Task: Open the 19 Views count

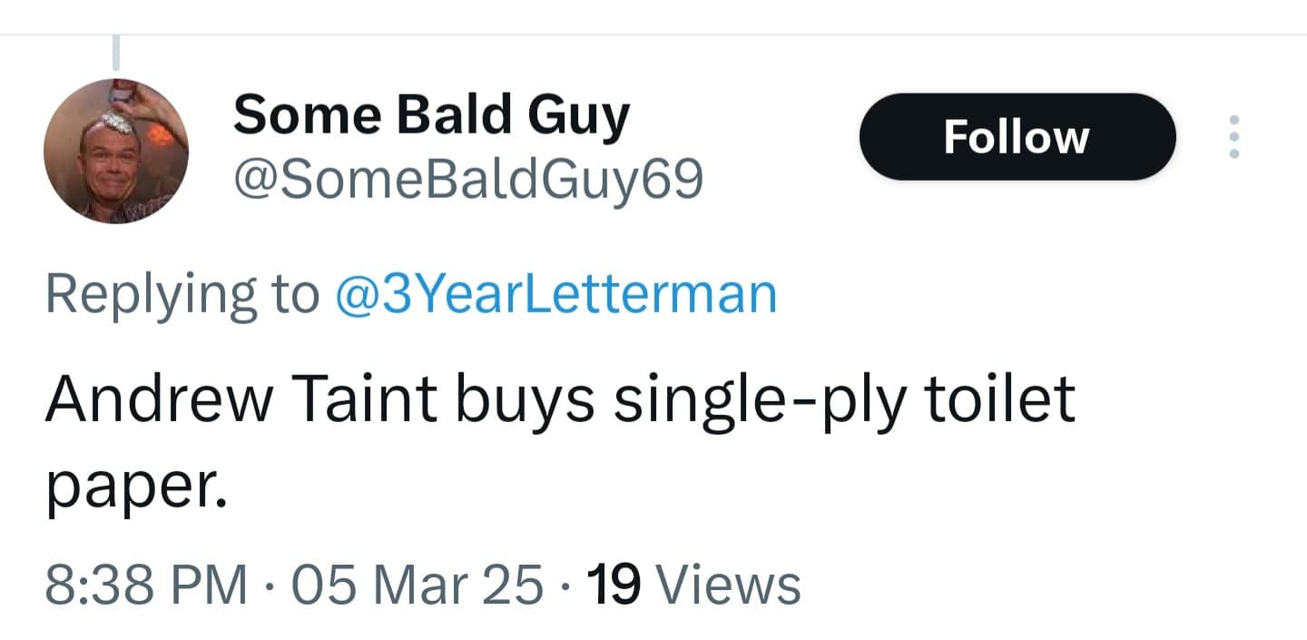Action: (x=694, y=584)
